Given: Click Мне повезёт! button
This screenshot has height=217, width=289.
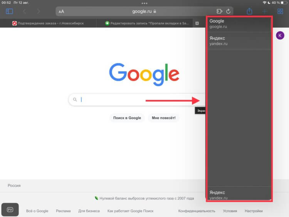Looking at the screenshot, I should tap(163, 118).
